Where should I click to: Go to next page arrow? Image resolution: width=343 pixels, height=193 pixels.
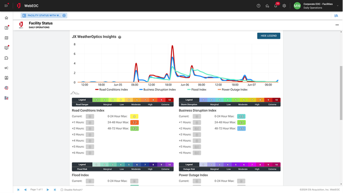(48, 190)
